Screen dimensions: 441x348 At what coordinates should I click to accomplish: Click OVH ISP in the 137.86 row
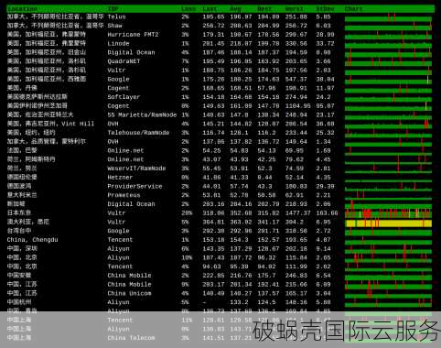113,142
